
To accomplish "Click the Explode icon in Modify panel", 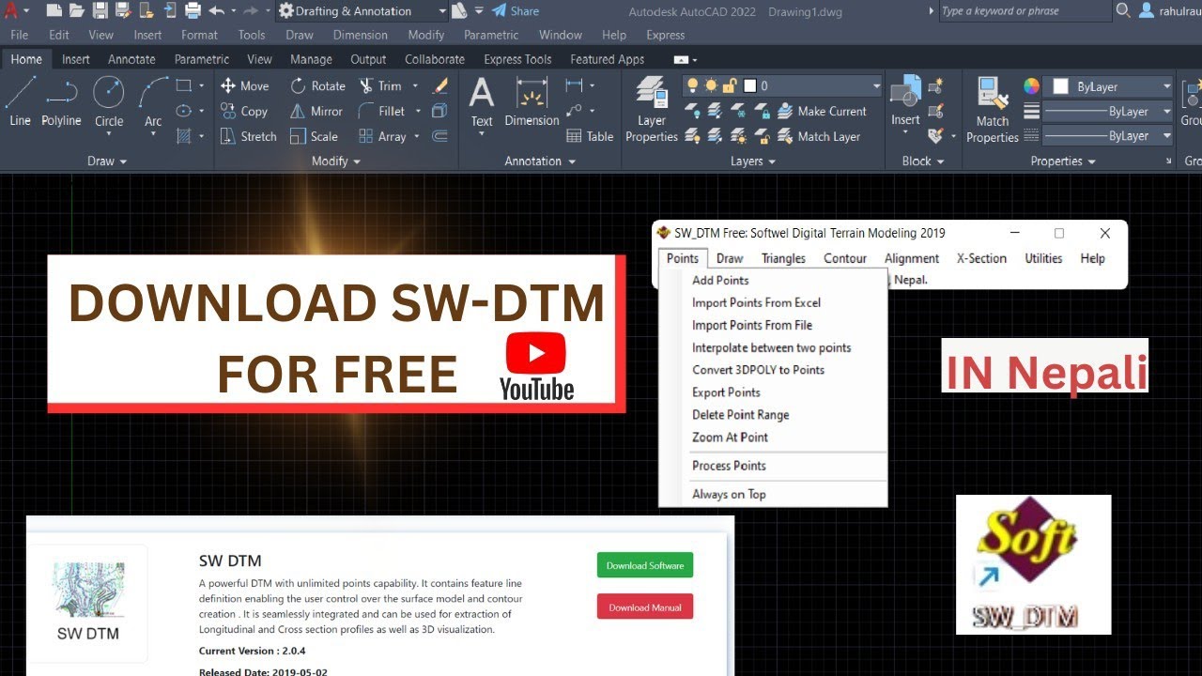I will [439, 111].
